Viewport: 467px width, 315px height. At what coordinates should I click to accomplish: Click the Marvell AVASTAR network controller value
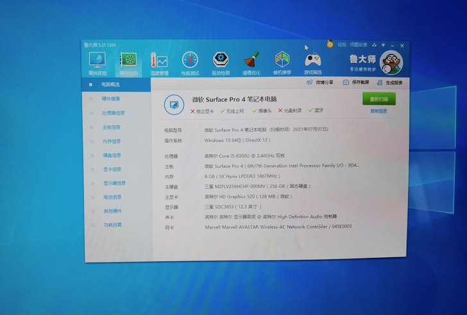278,227
